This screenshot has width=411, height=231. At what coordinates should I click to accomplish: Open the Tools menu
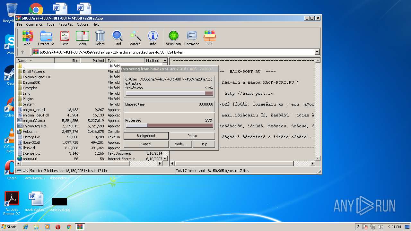51,24
